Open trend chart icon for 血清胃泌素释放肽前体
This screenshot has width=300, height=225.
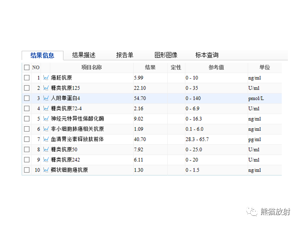(46, 139)
